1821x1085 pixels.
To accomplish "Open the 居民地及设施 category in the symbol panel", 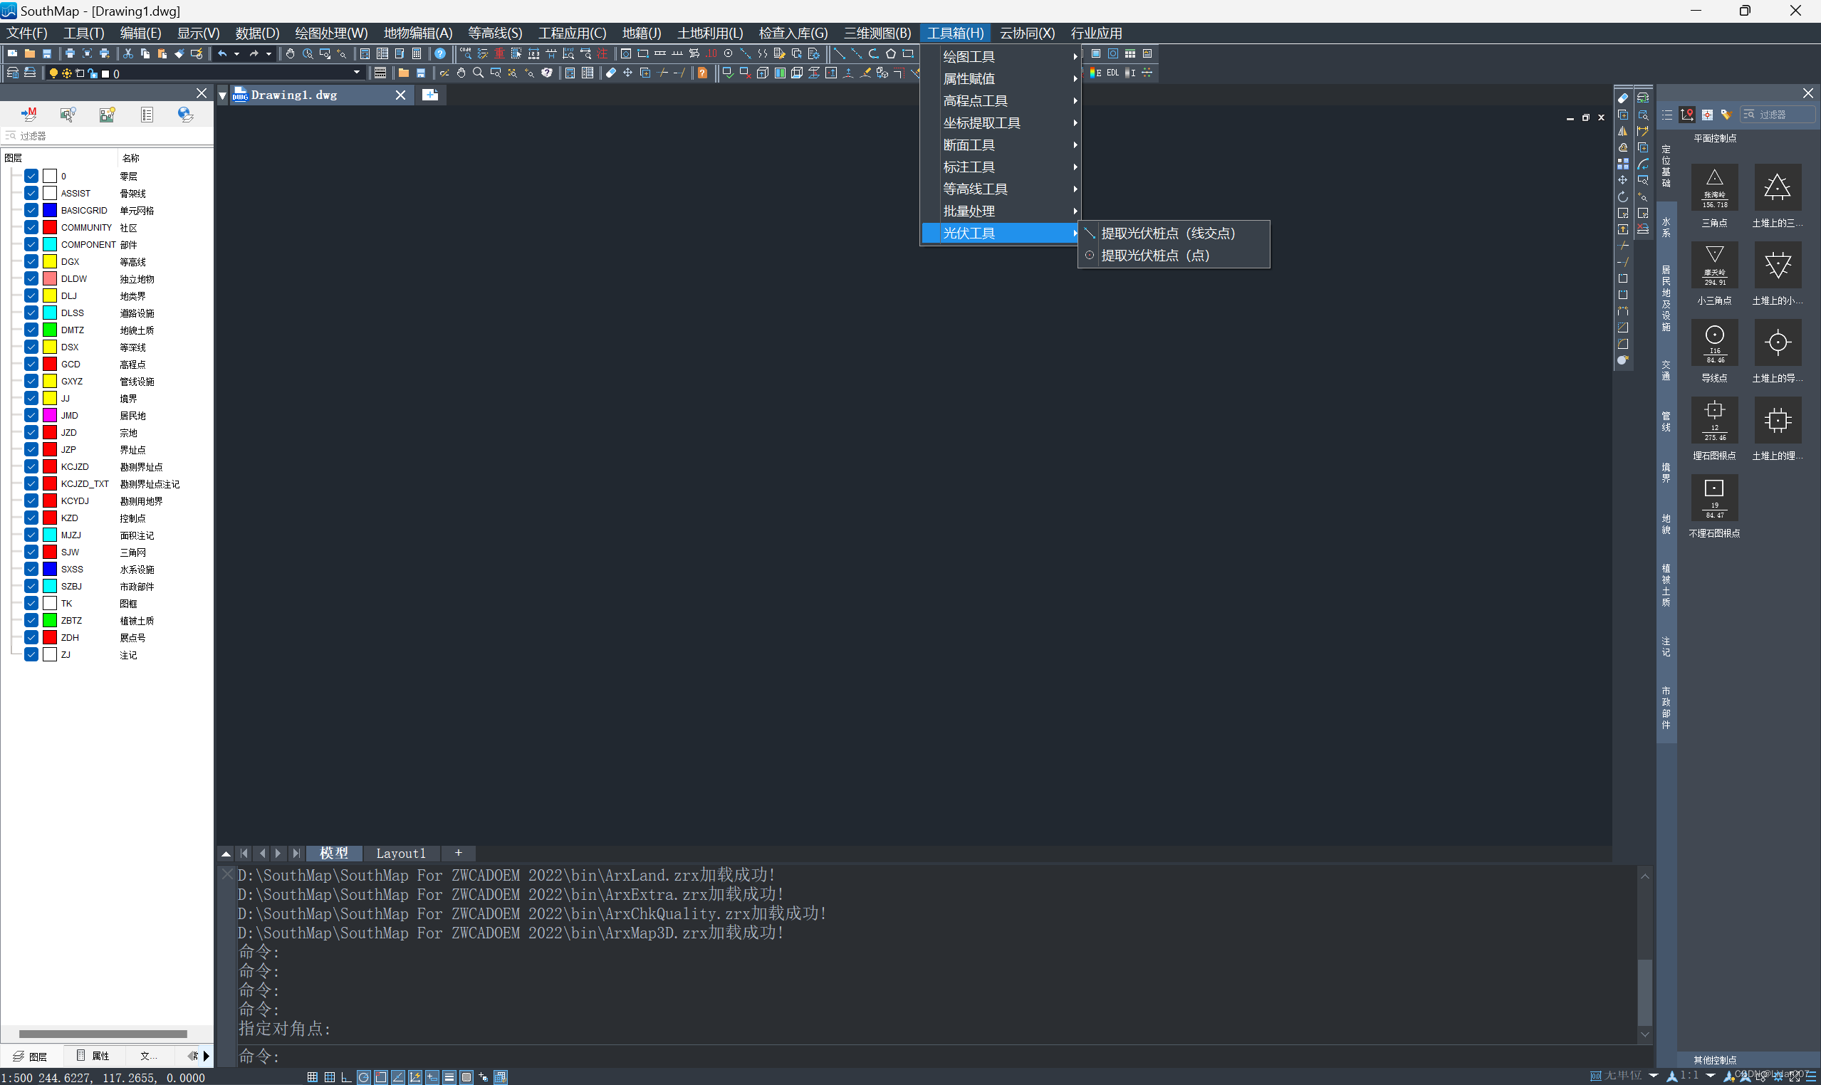I will click(1666, 298).
